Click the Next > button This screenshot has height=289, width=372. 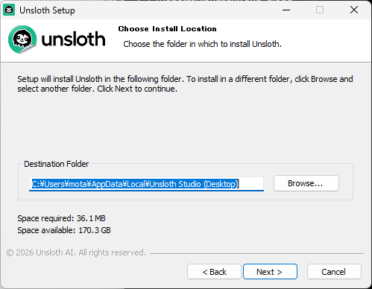[270, 272]
